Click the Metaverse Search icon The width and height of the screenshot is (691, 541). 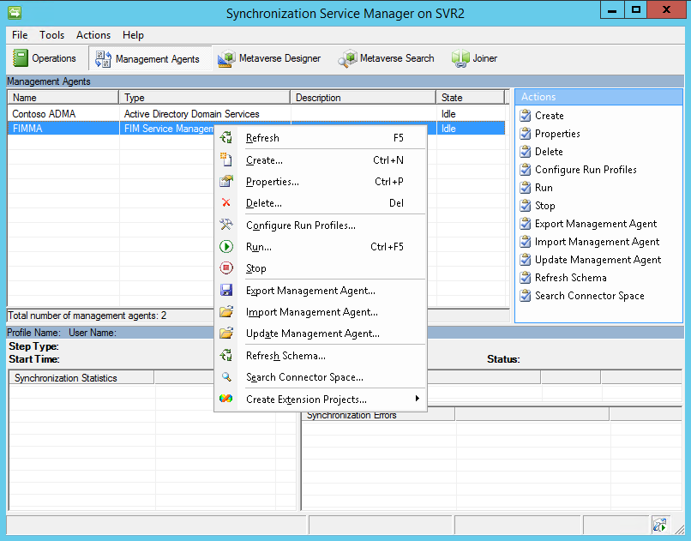(347, 58)
